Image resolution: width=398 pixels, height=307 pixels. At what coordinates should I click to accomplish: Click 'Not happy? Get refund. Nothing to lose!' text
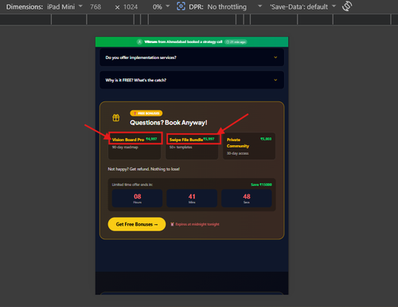click(x=143, y=169)
